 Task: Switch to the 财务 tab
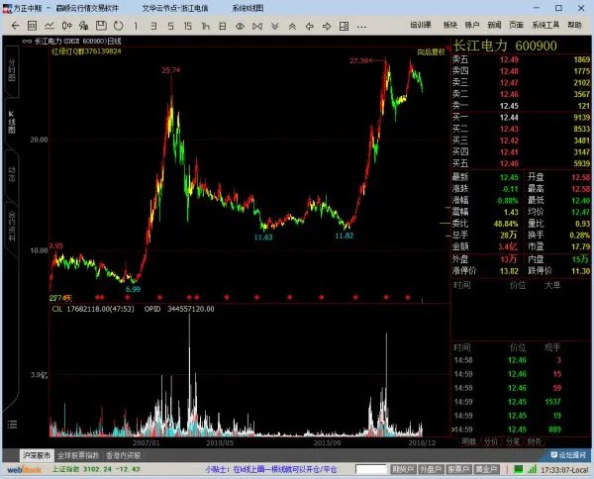(x=535, y=441)
